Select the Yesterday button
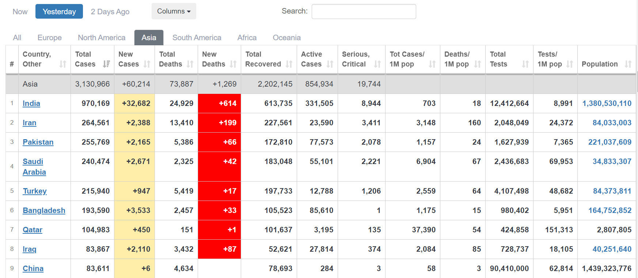 59,12
